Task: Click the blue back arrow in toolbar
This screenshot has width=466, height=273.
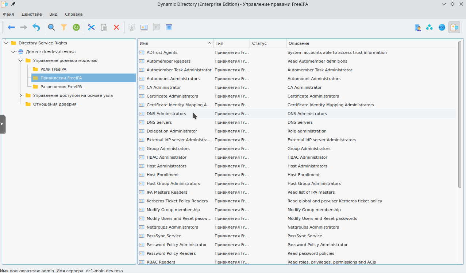Action: [11, 27]
